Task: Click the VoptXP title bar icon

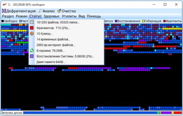Action: 5,5
